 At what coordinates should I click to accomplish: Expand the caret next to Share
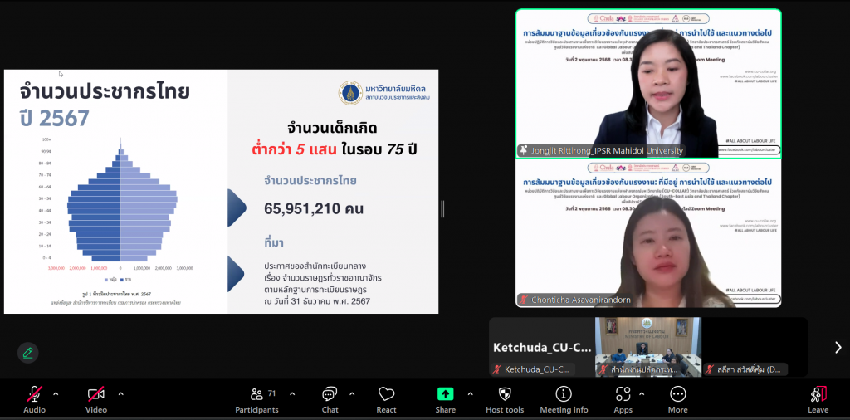click(x=470, y=393)
